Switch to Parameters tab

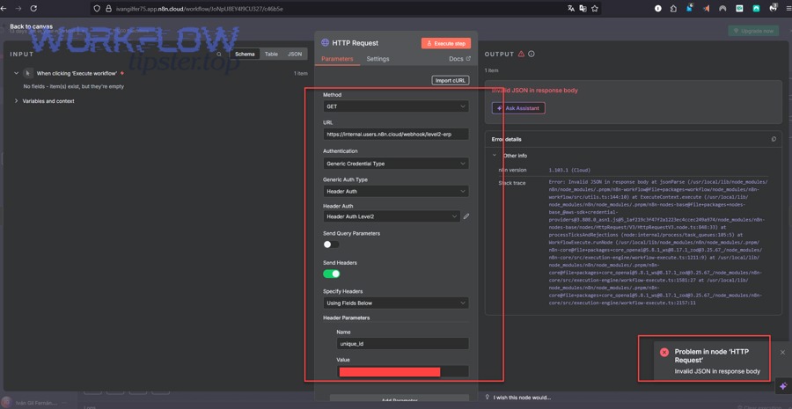337,59
